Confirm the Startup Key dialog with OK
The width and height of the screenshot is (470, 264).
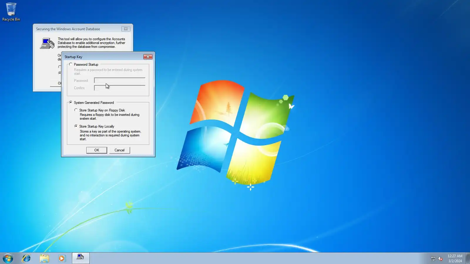[x=97, y=150]
